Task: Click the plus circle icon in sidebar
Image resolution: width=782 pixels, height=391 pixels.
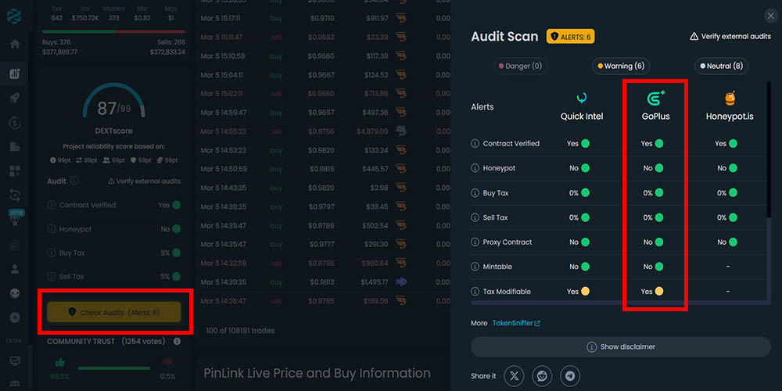Action: (15, 317)
